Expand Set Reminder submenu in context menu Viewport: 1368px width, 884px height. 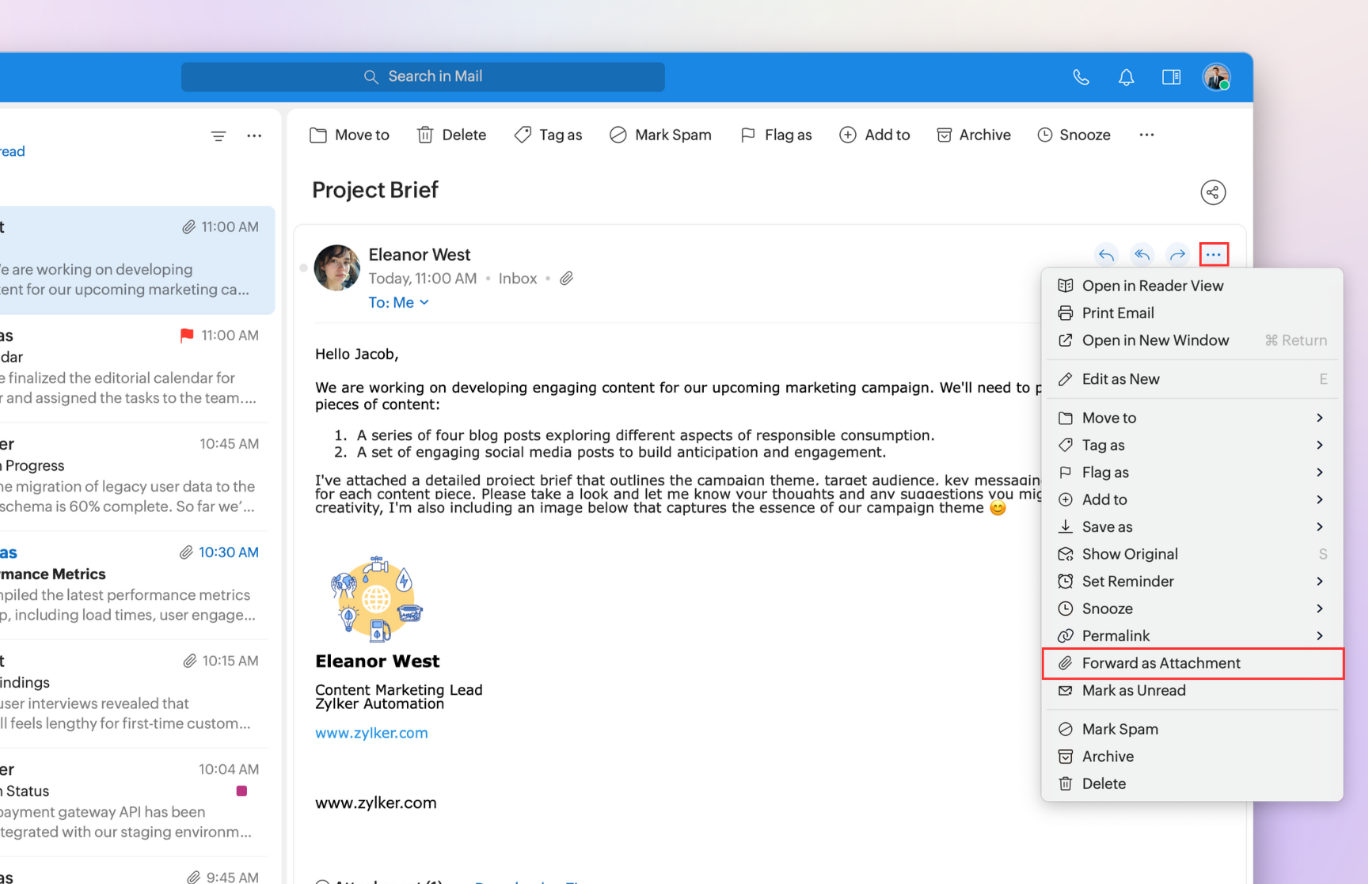pos(1192,582)
